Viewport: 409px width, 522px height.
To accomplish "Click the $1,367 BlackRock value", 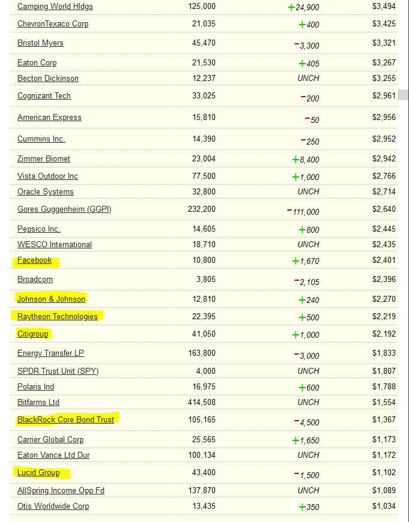I will [384, 419].
